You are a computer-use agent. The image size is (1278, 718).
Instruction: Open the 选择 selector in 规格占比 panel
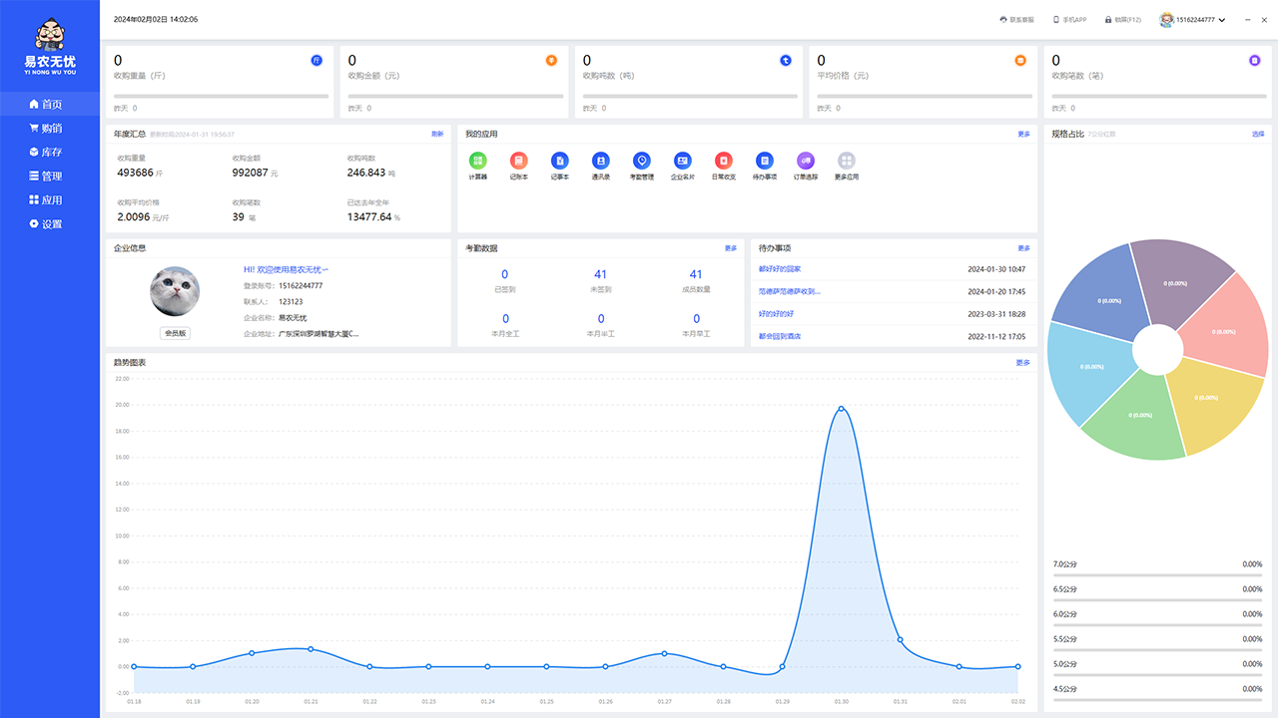pyautogui.click(x=1257, y=134)
